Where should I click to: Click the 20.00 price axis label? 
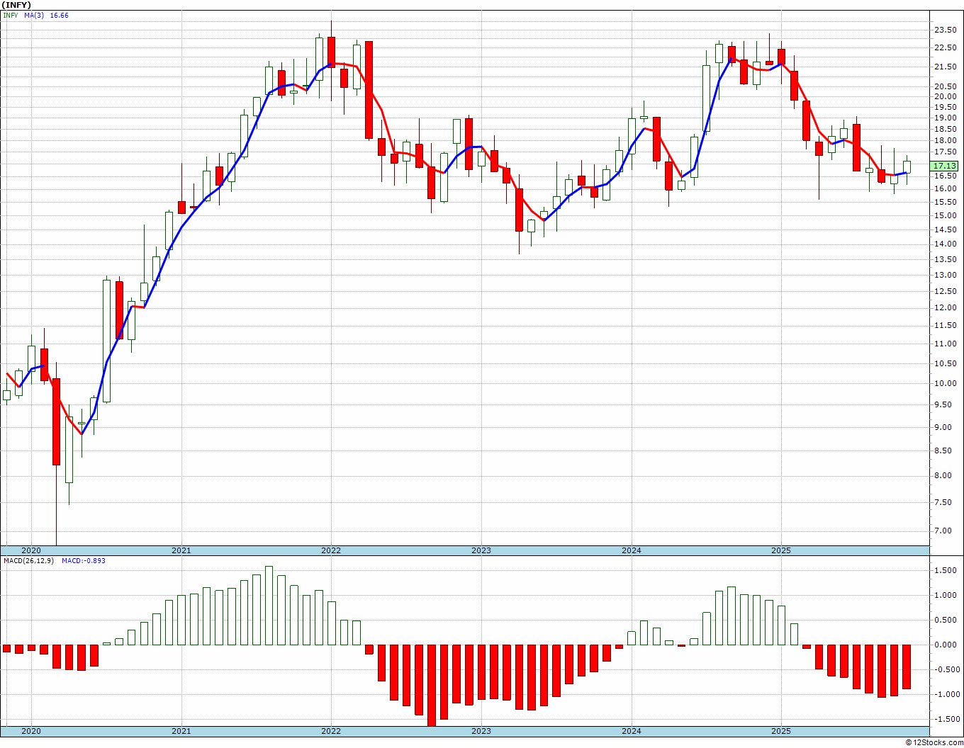(946, 96)
